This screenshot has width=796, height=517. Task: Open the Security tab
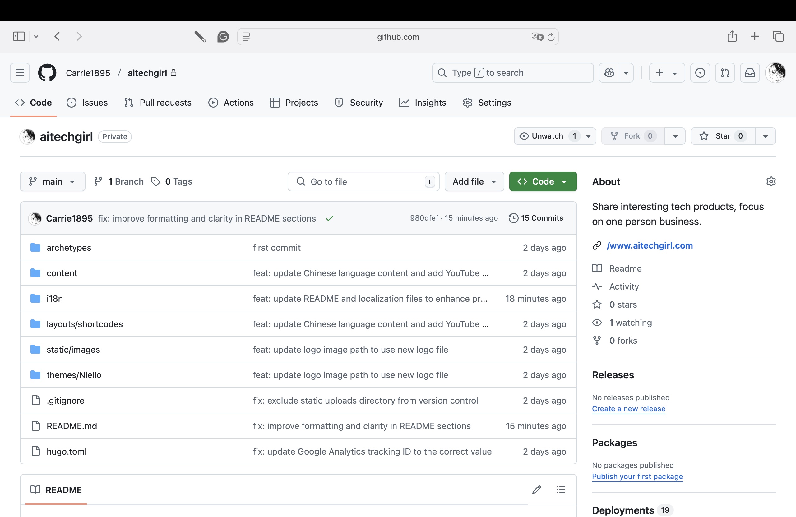pos(359,103)
